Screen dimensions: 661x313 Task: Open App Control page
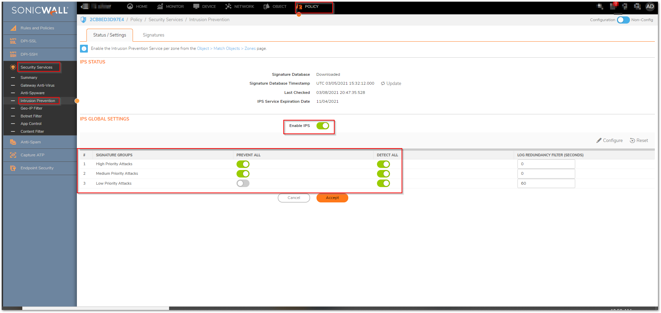point(31,124)
